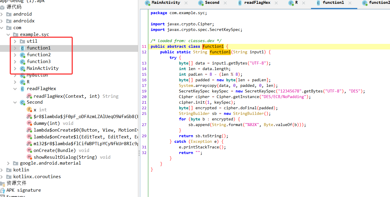The height and width of the screenshot is (197, 390).
Task: Close the function1 tab
Action: point(350,3)
